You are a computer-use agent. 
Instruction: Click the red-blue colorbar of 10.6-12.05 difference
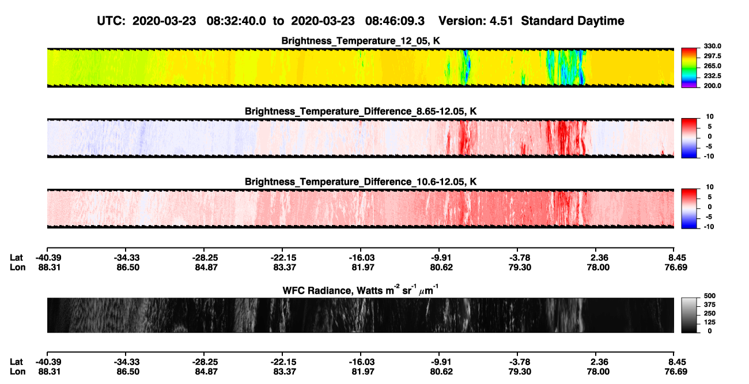[690, 208]
